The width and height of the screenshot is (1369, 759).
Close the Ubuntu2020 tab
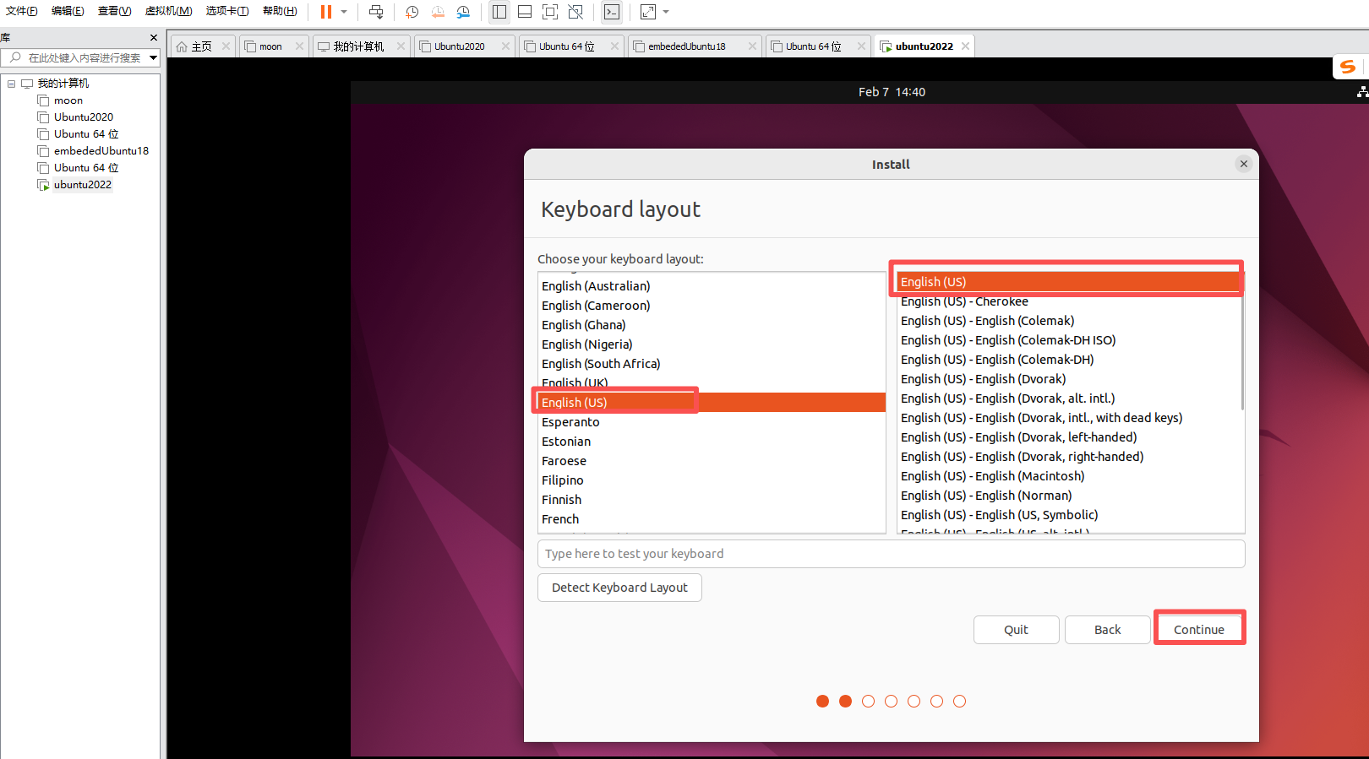(505, 46)
